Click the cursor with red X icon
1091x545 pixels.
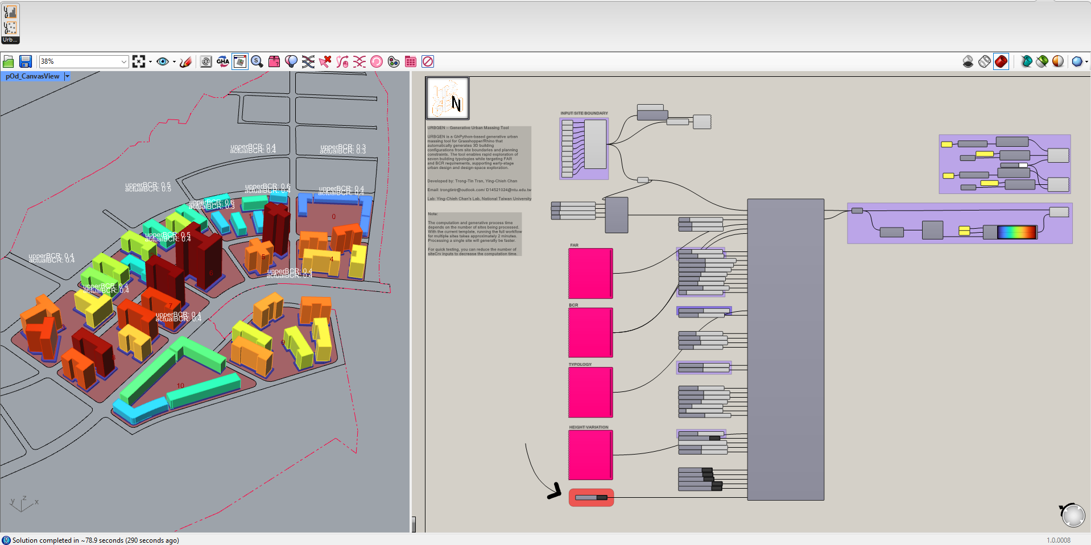(x=325, y=61)
